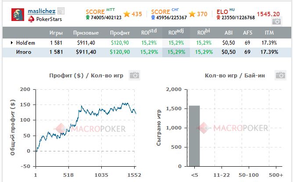This screenshot has height=182, width=293.
Task: Expand the Hold'em row
Action: tap(12, 43)
